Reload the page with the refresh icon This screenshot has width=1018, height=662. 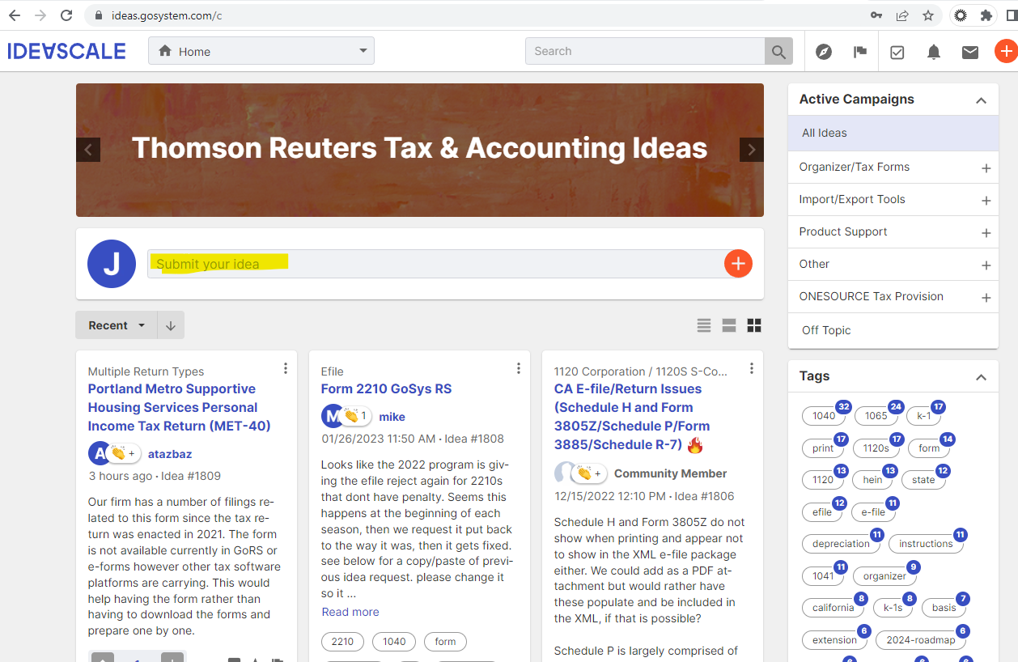coord(66,15)
